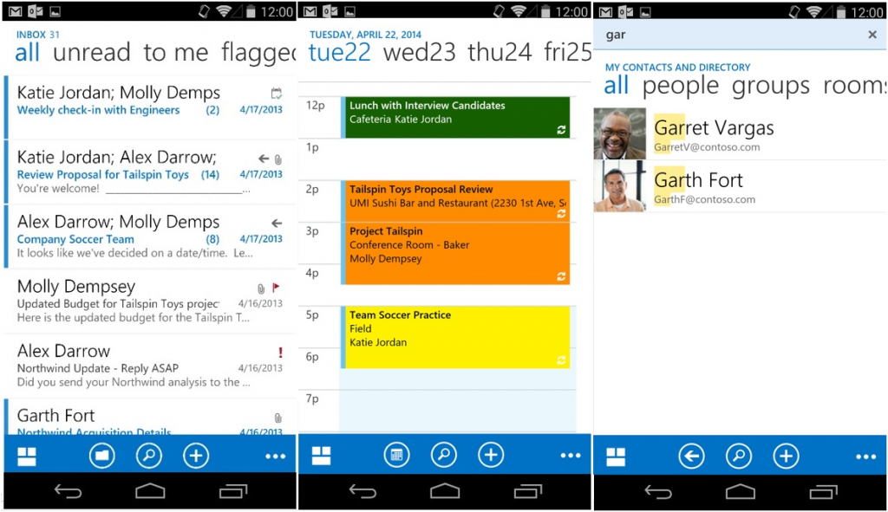This screenshot has width=888, height=512.
Task: Tap attachment icon on Garth Fort email
Action: (278, 418)
